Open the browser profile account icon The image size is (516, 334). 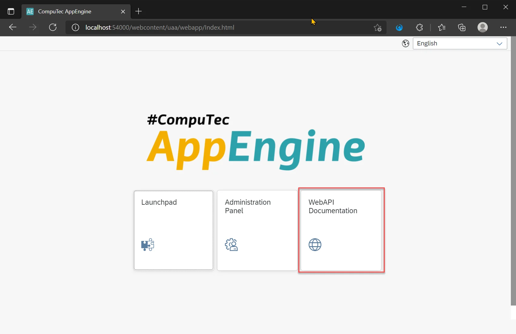482,27
